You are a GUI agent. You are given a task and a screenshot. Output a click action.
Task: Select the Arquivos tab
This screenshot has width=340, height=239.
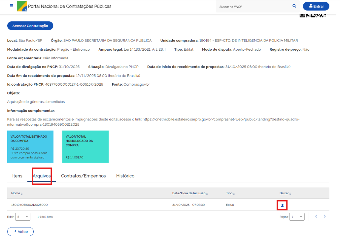tap(42, 176)
